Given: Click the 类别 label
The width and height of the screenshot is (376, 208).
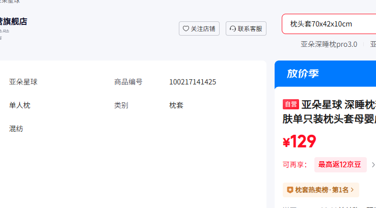Looking at the screenshot, I should (x=121, y=105).
